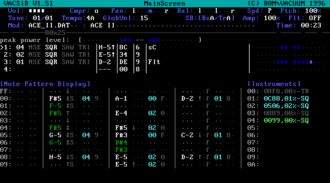
Task: Toggle SQR waveform on channel 1
Action: [51, 47]
